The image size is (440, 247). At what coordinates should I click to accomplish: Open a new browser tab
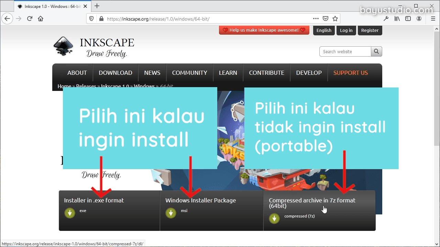pyautogui.click(x=97, y=6)
